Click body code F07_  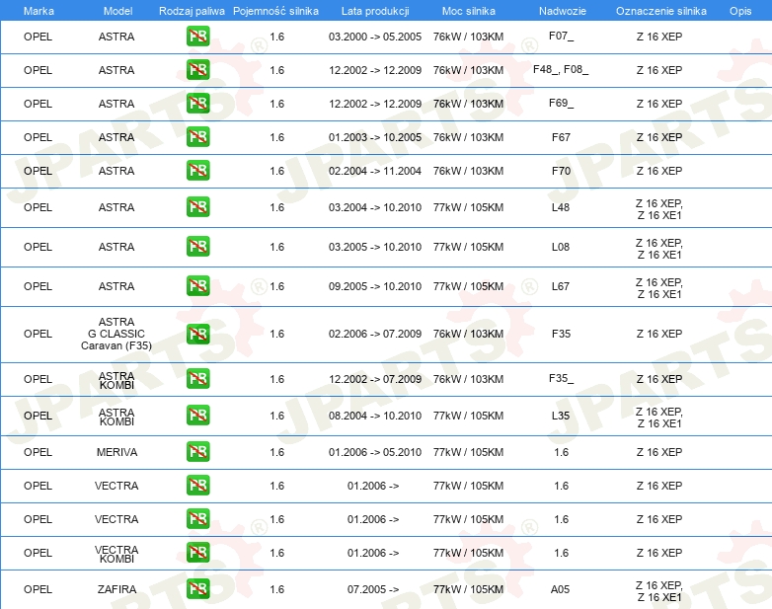click(x=561, y=36)
